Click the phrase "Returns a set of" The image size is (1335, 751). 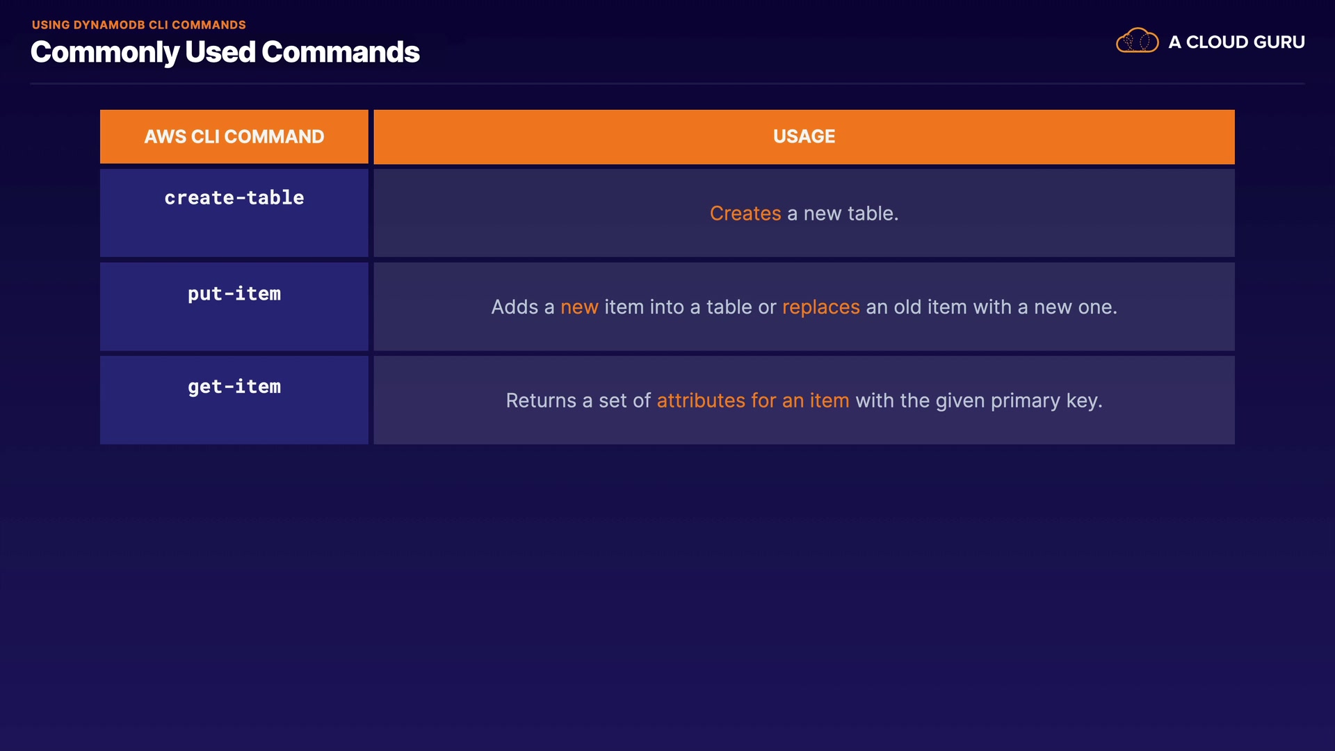(578, 401)
